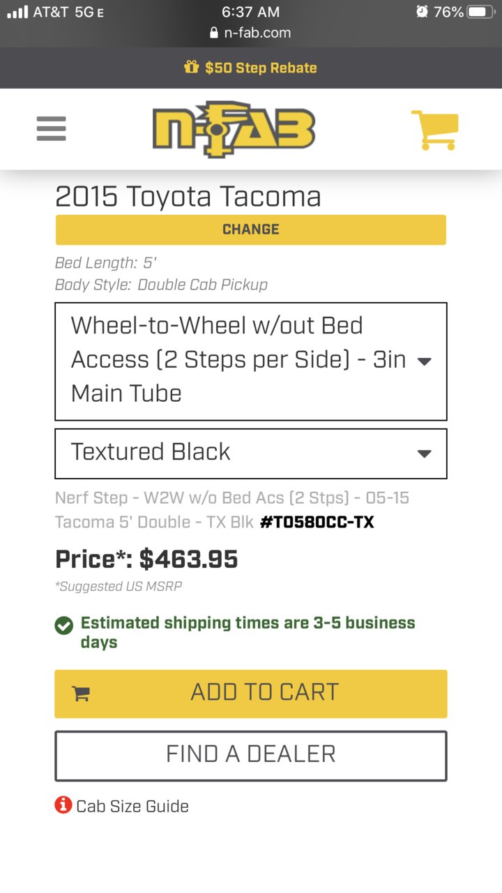This screenshot has width=502, height=893.
Task: Click the arrow on the Textured Black selector
Action: [424, 453]
